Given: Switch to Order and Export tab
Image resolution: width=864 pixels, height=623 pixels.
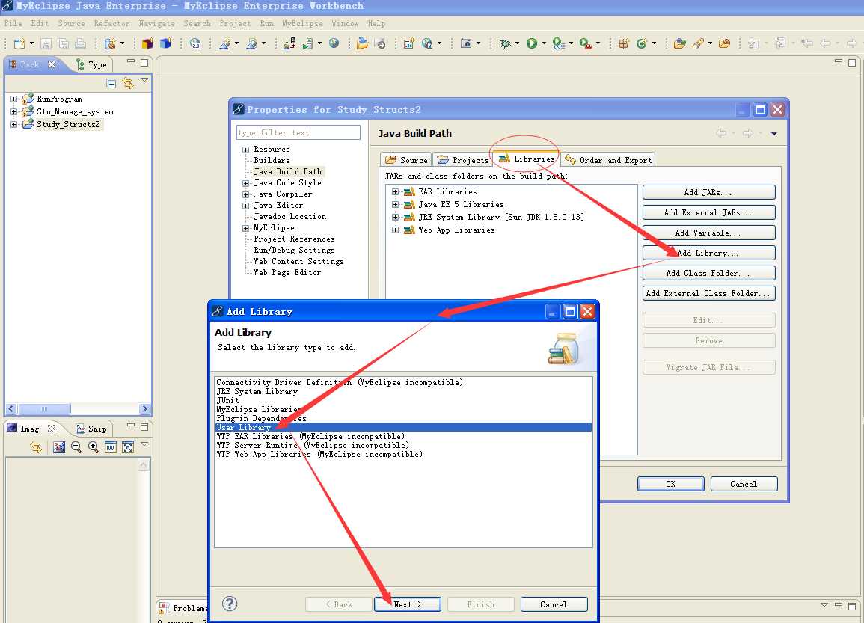Looking at the screenshot, I should pyautogui.click(x=608, y=160).
